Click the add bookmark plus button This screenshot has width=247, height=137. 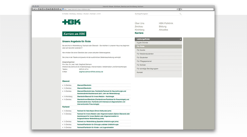pyautogui.click(x=60, y=9)
